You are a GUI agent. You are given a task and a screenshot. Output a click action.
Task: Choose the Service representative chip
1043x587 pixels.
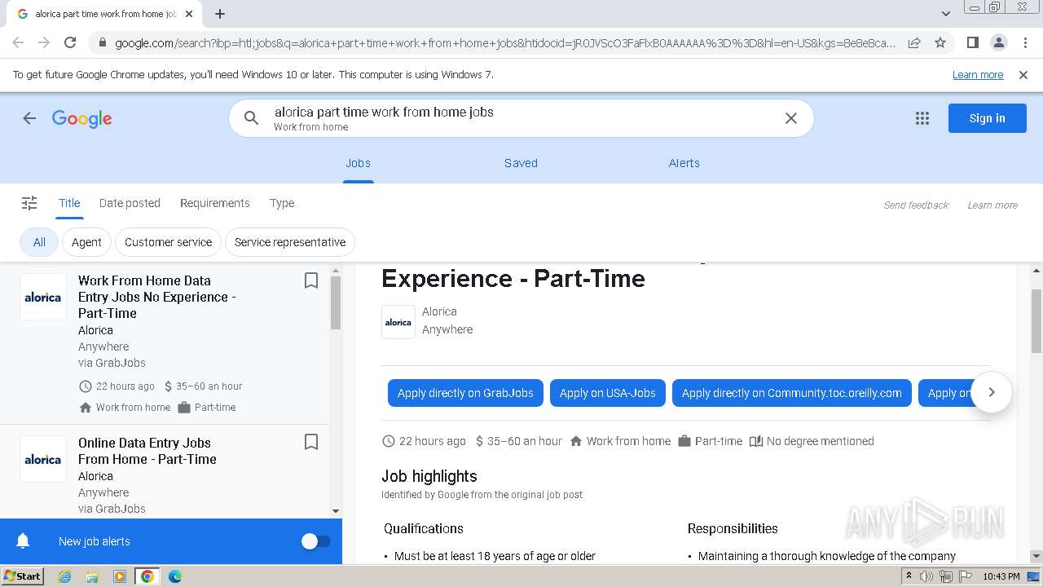pyautogui.click(x=290, y=242)
